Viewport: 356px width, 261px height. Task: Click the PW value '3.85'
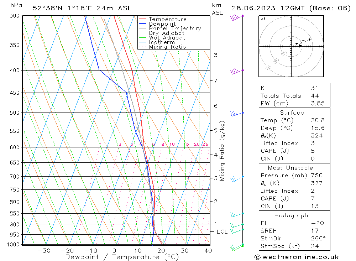(318, 104)
